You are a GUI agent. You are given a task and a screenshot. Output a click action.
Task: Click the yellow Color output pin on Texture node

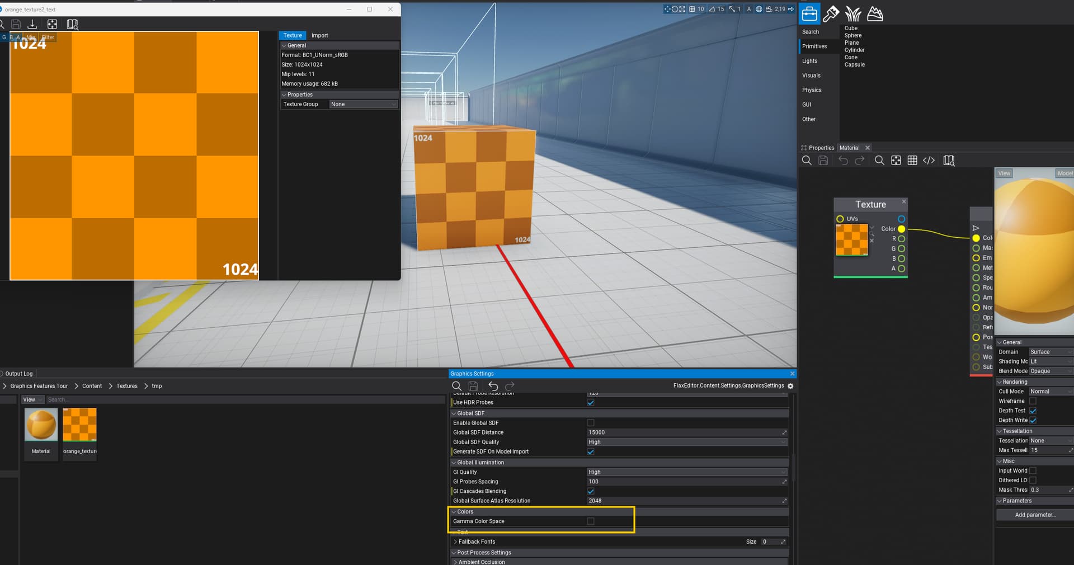[x=901, y=229]
